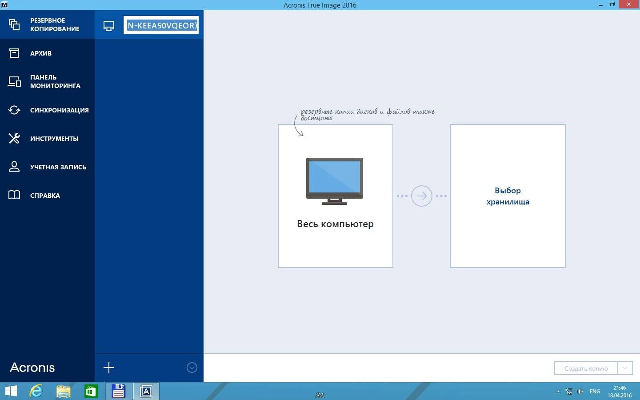The image size is (640, 400).
Task: Edit the backup name field N-KEEA50VQEOR
Action: (161, 25)
